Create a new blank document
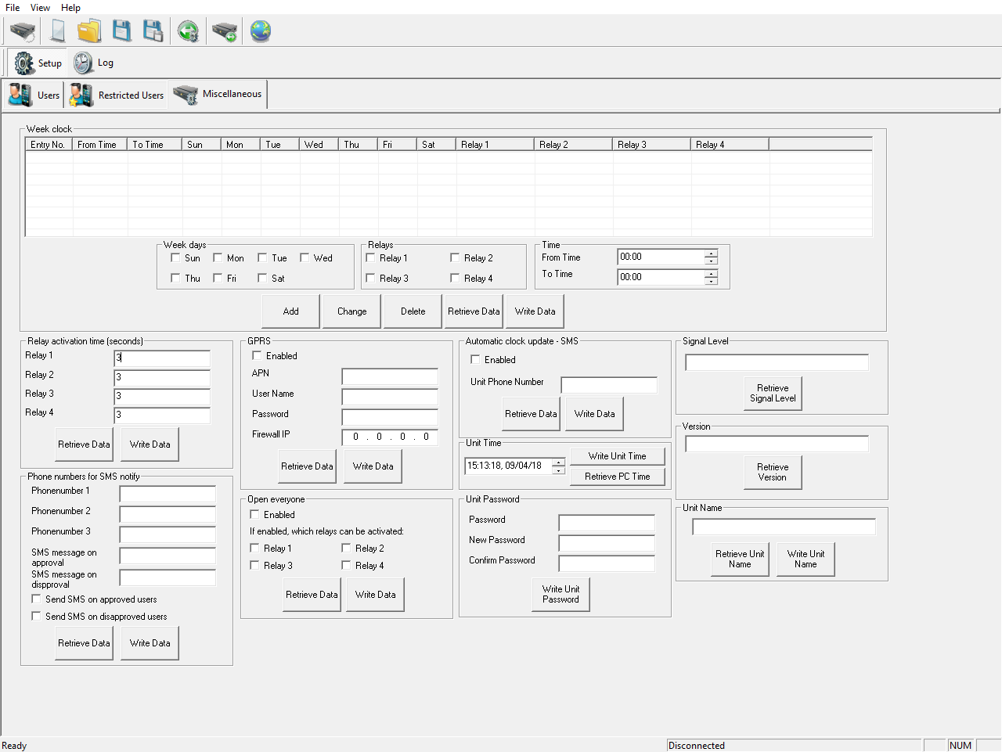This screenshot has height=752, width=1002. (x=57, y=31)
